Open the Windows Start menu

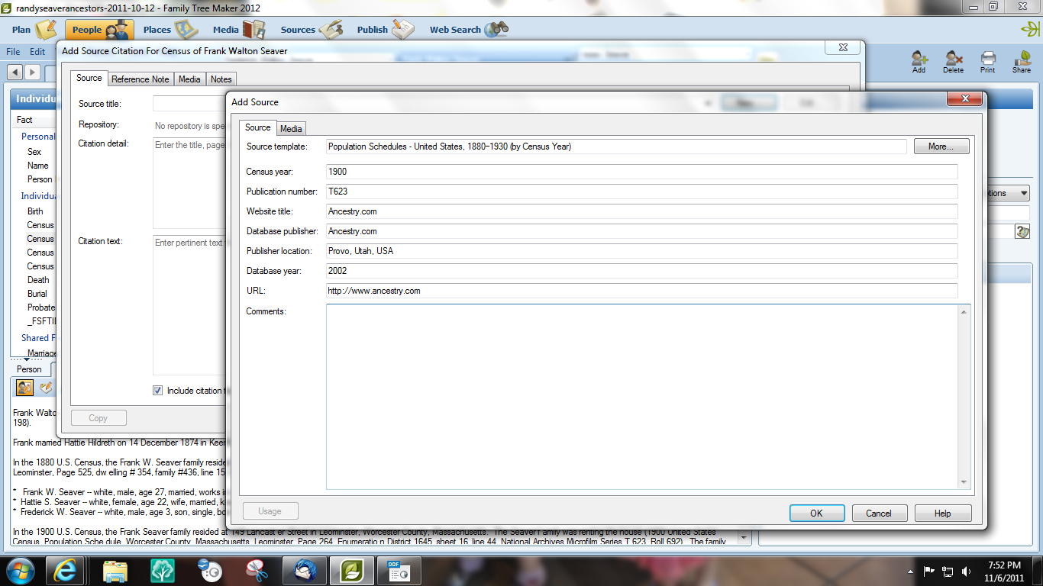[x=19, y=570]
